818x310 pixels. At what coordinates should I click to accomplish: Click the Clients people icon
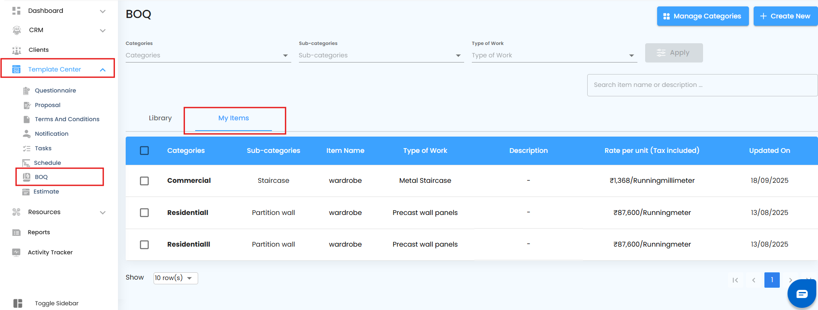(x=17, y=50)
